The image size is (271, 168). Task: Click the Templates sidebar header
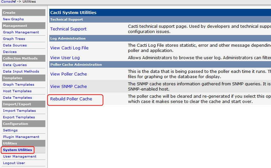24,78
